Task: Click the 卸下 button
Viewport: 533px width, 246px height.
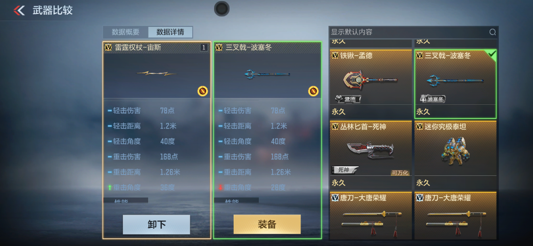Action: pos(156,225)
